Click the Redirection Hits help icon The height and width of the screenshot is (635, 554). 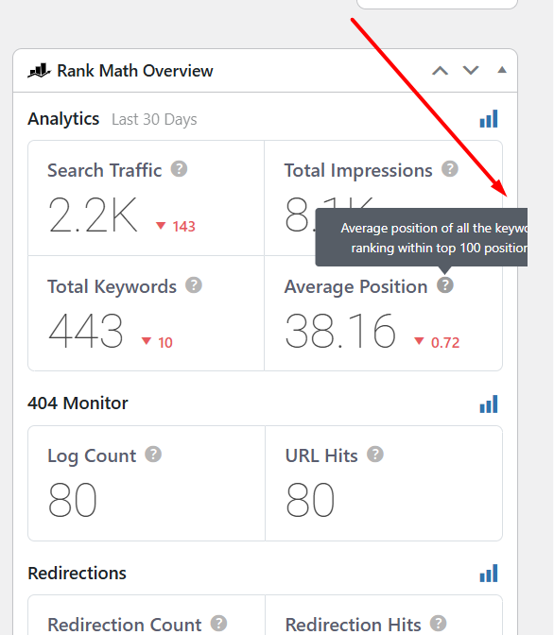tap(438, 624)
